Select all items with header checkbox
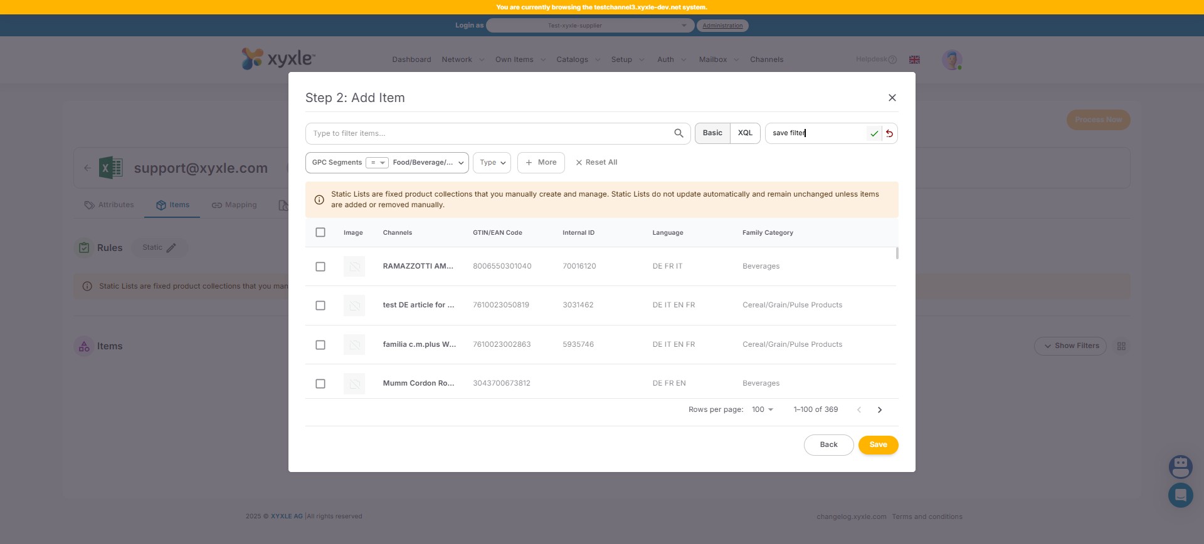This screenshot has height=544, width=1204. click(320, 232)
